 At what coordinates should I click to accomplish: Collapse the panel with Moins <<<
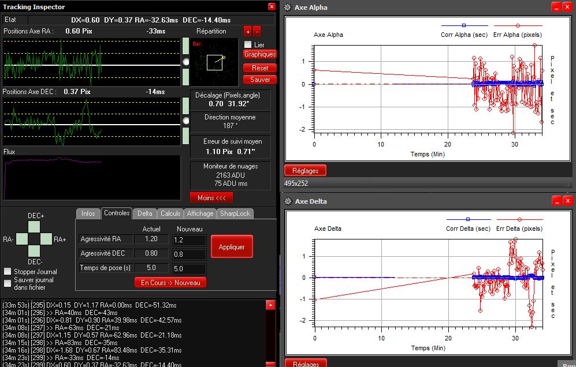[x=211, y=197]
